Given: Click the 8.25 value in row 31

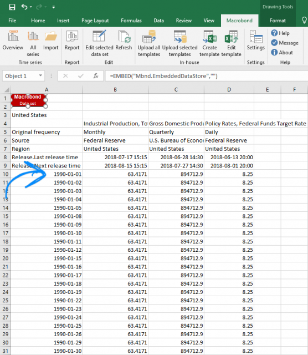Looking at the screenshot, I should tap(229, 351).
